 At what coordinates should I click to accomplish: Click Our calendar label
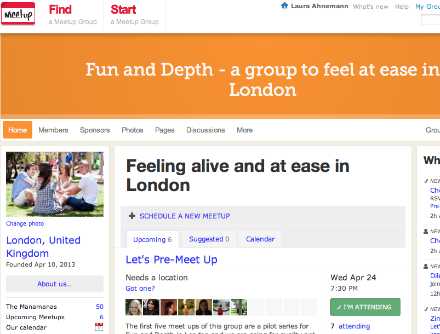pos(26,327)
